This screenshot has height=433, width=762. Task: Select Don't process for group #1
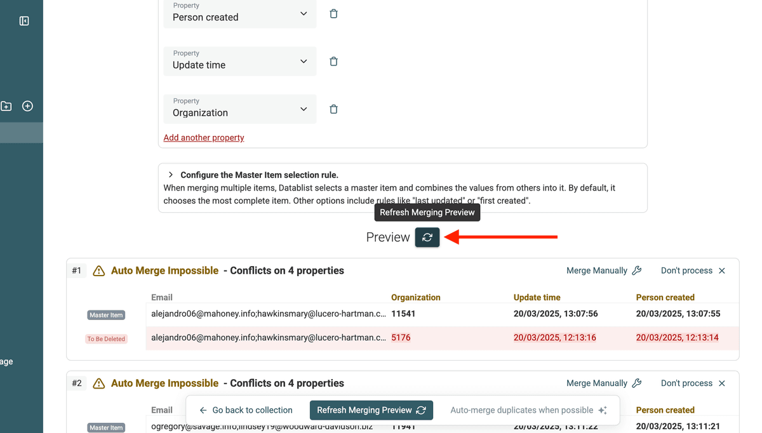click(693, 270)
